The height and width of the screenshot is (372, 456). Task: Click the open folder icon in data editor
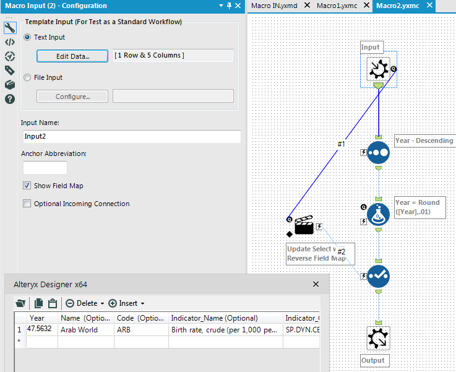(20, 303)
